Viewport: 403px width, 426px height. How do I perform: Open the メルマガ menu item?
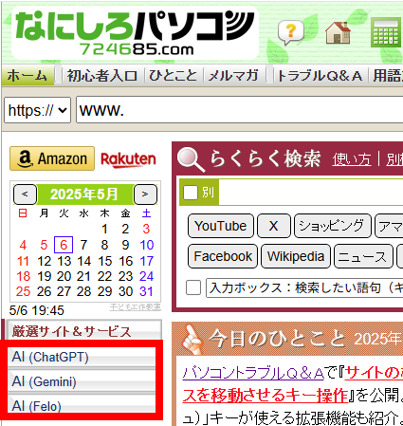pyautogui.click(x=233, y=76)
